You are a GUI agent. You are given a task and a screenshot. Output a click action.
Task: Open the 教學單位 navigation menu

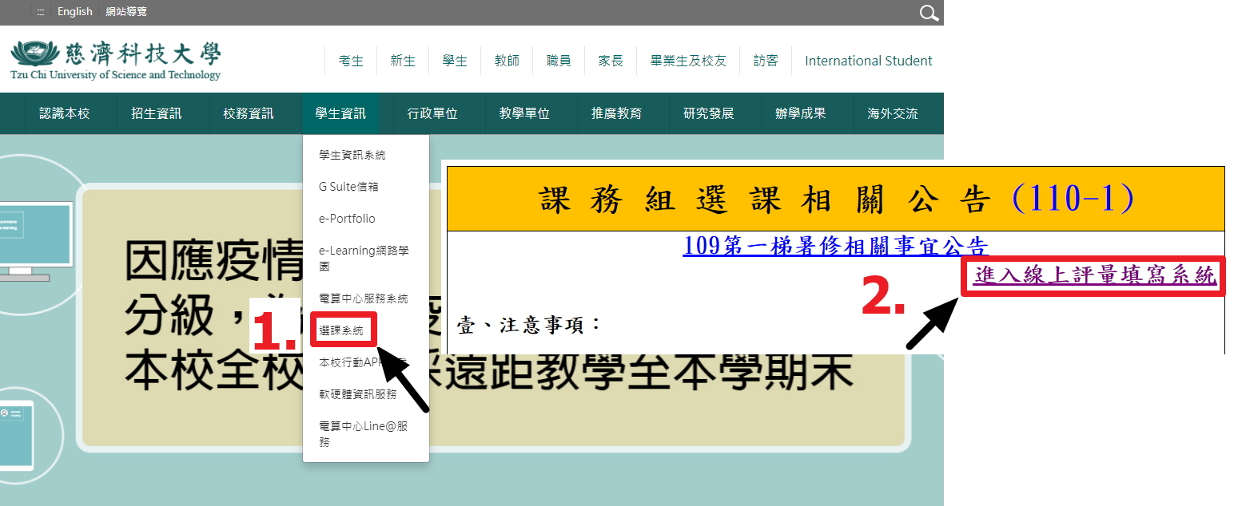tap(524, 113)
